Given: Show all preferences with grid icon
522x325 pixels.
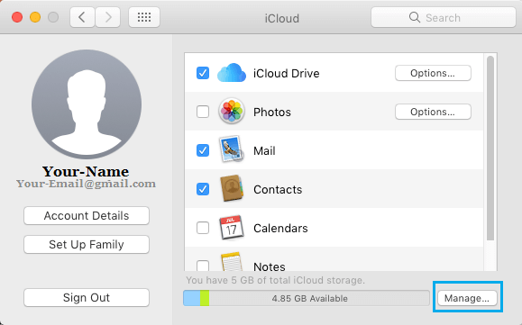Looking at the screenshot, I should (x=144, y=17).
